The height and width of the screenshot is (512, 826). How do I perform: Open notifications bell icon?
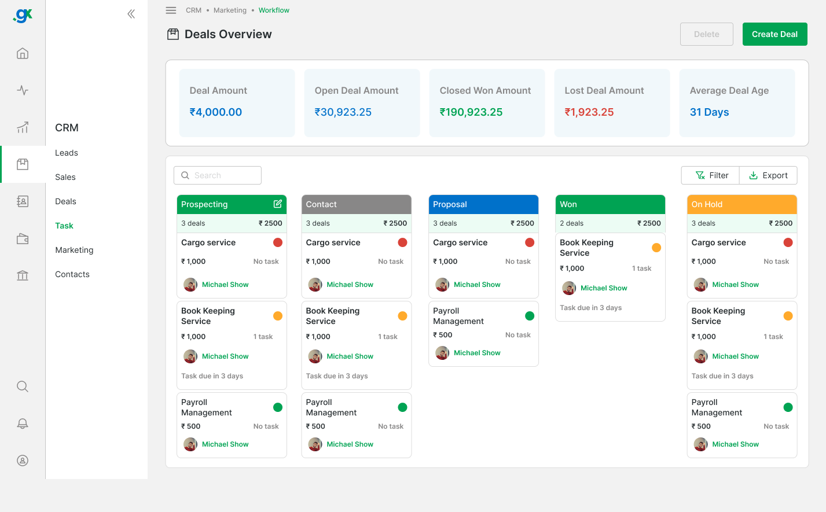[x=23, y=423]
